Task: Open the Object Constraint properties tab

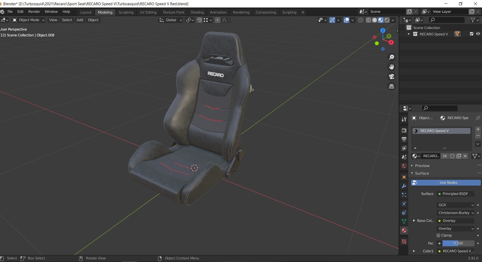Action: (404, 213)
